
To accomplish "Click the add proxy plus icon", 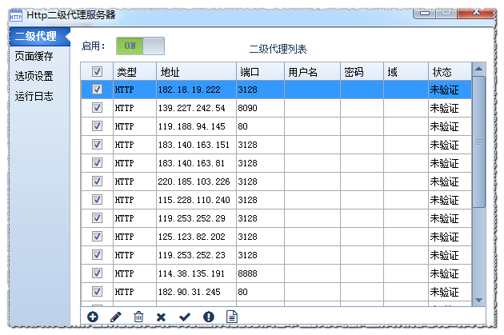I will point(93,317).
